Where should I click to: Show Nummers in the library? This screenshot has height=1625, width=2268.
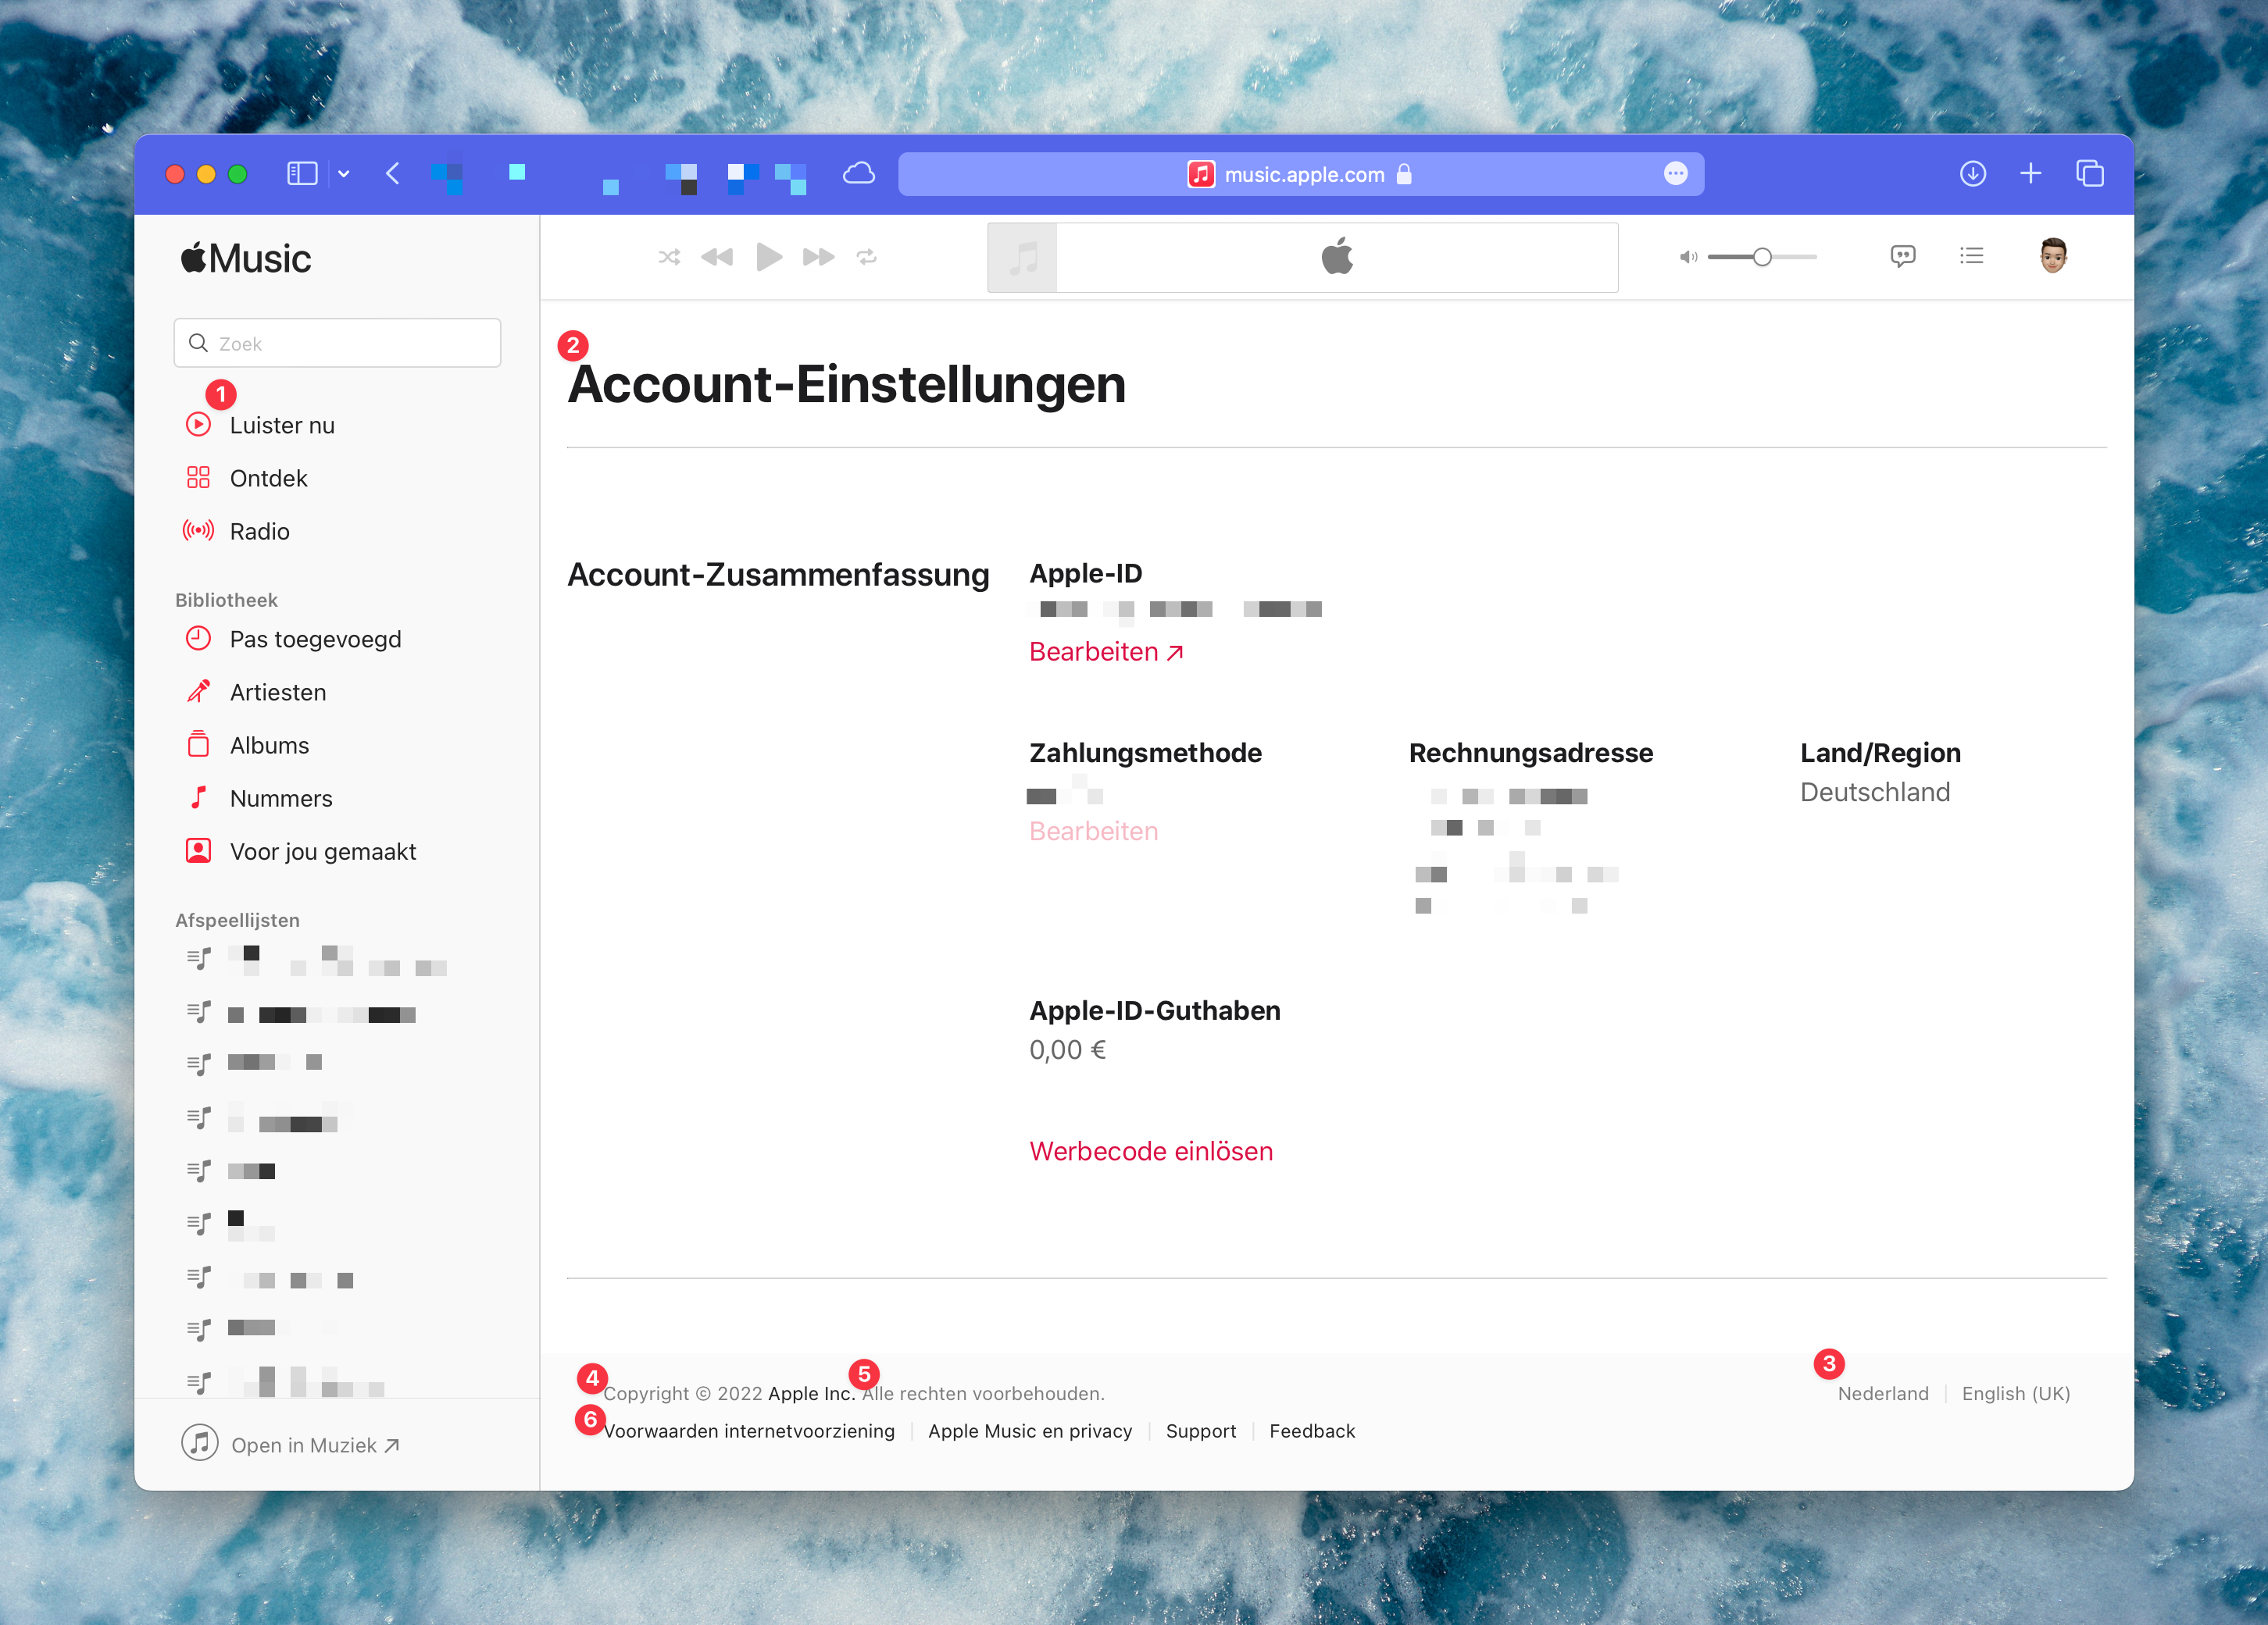tap(280, 797)
